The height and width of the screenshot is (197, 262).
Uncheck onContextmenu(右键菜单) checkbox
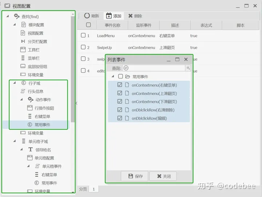120,85
